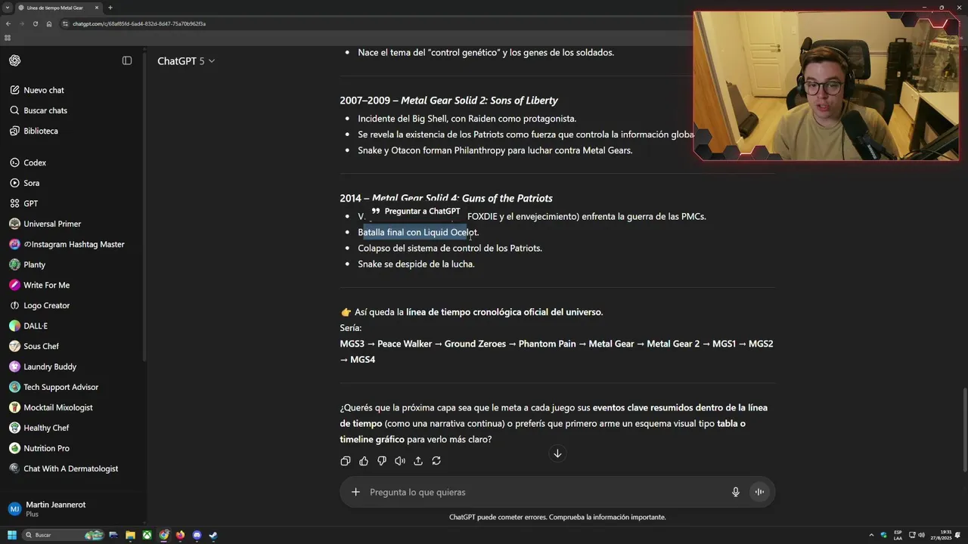Open Discord from the taskbar

(197, 535)
